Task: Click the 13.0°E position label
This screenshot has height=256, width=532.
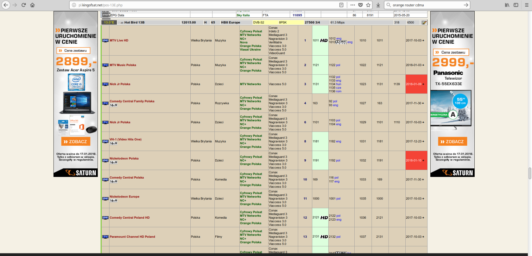Action: [x=109, y=22]
